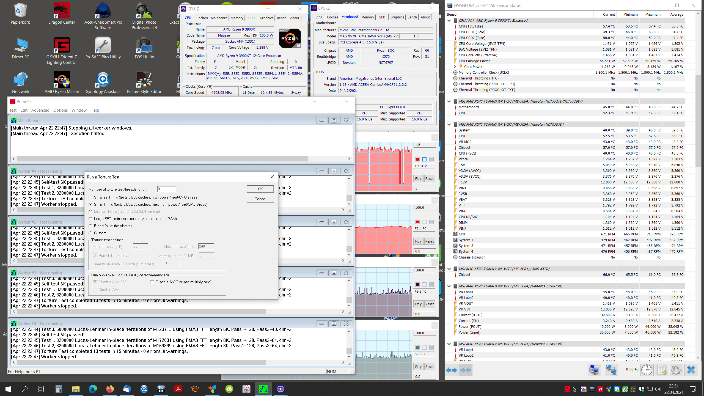Click volume speaker icon in system tray
Image resolution: width=704 pixels, height=396 pixels.
(658, 389)
